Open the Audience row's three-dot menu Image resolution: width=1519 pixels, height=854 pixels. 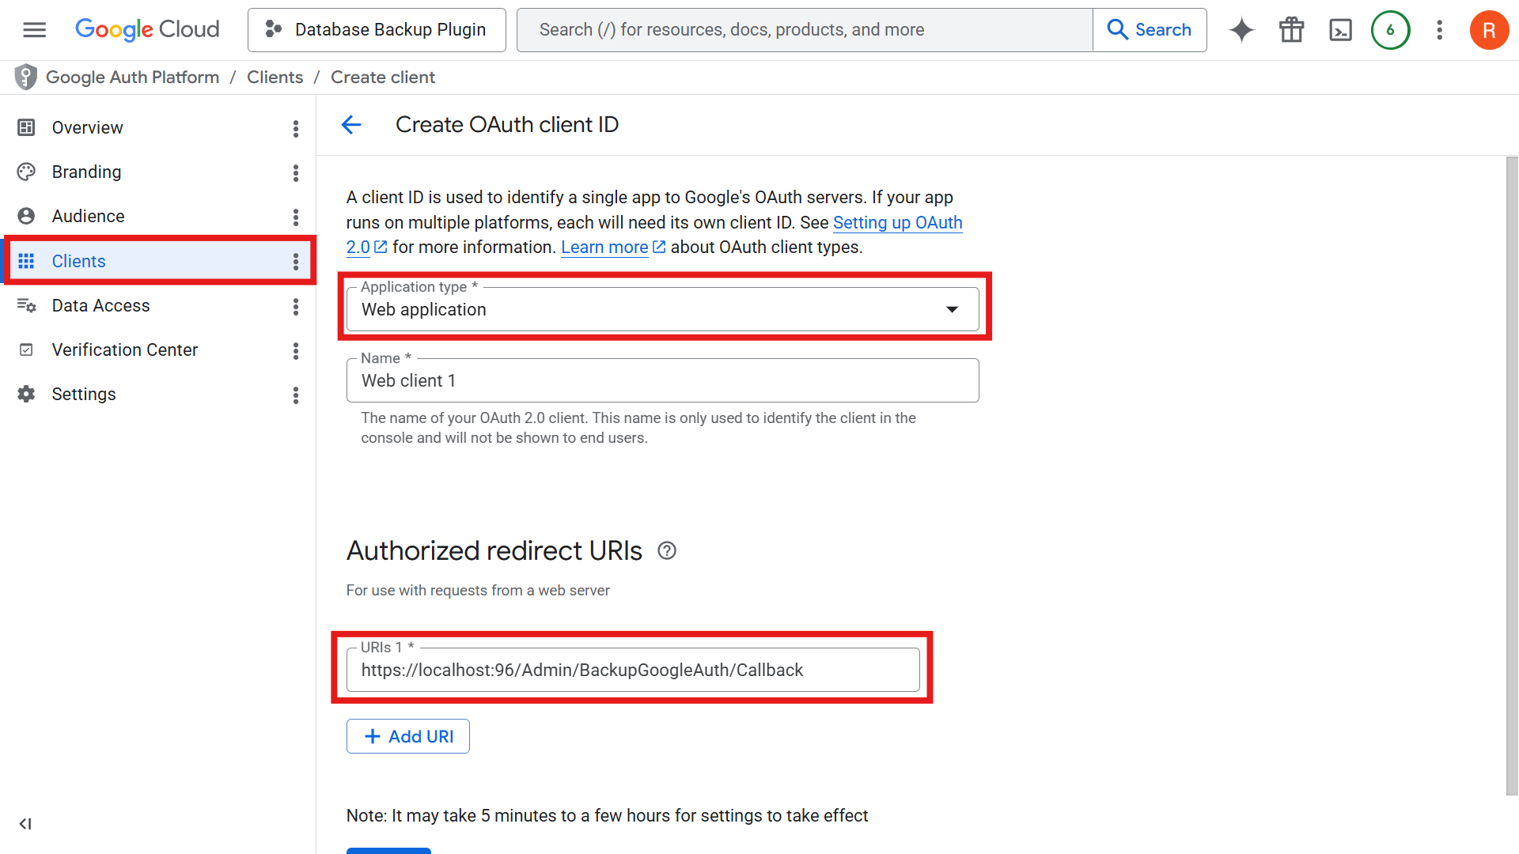click(x=296, y=217)
